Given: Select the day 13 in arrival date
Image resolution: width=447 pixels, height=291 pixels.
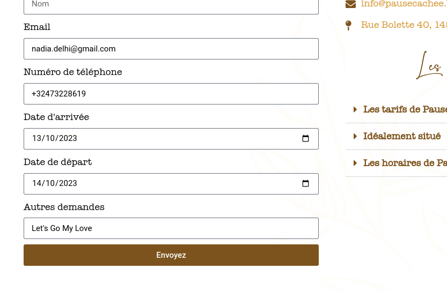Looking at the screenshot, I should pyautogui.click(x=37, y=138).
